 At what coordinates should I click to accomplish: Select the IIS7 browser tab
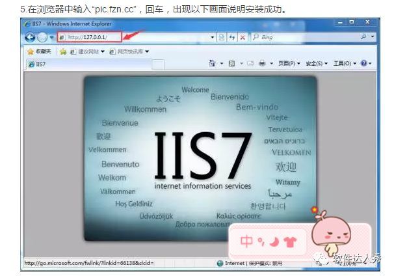click(x=89, y=64)
